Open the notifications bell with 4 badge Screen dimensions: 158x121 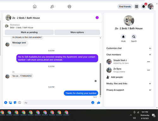143,7
